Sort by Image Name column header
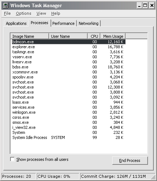The image size is (157, 181). click(30, 36)
